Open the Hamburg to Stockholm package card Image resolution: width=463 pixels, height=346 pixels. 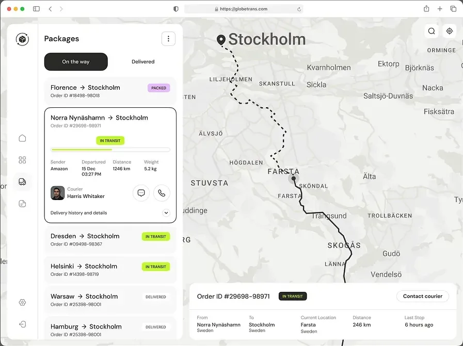pyautogui.click(x=110, y=329)
